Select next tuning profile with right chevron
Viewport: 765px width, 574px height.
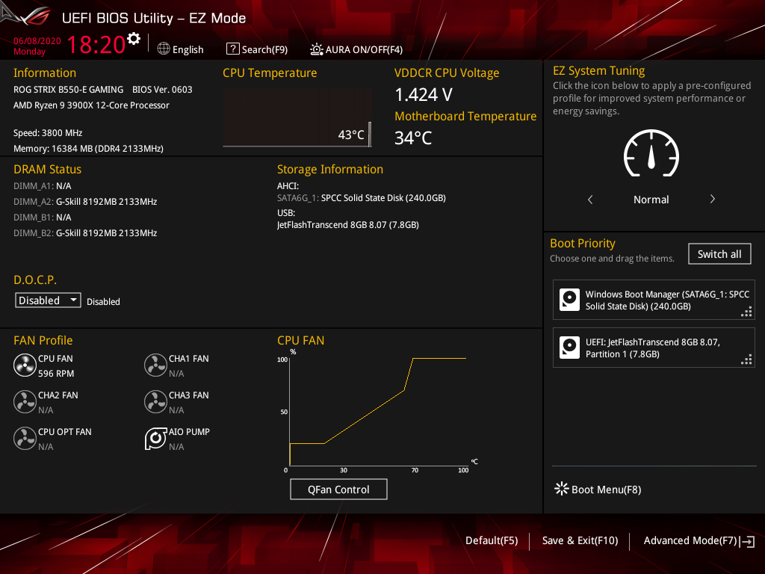712,199
